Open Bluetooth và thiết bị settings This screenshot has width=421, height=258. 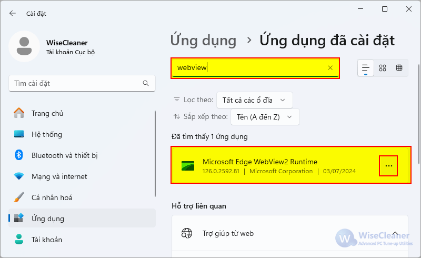[82, 155]
